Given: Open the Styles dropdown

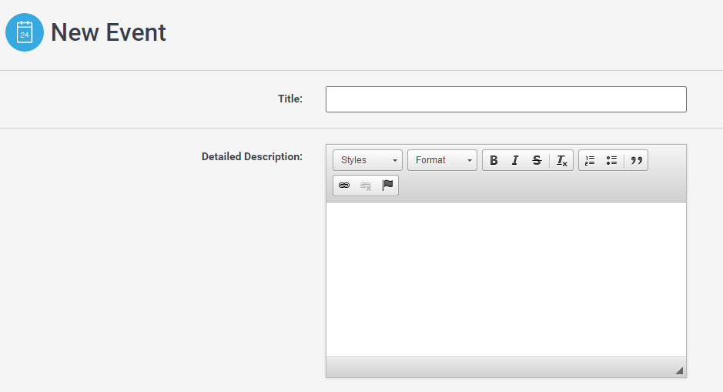Looking at the screenshot, I should click(x=367, y=160).
